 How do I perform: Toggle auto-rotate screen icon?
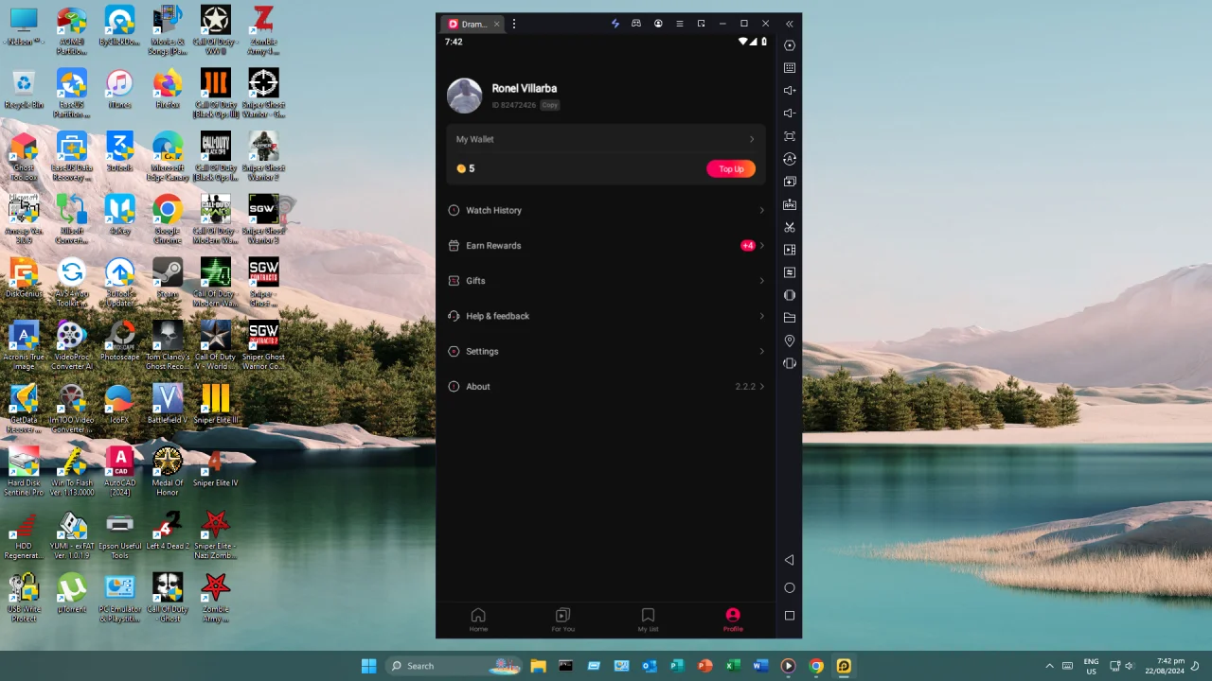click(790, 158)
